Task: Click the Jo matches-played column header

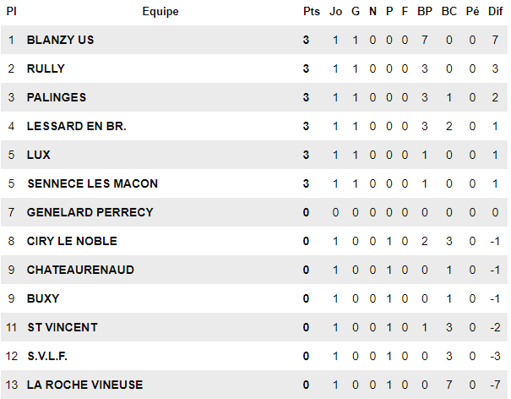Action: coord(335,12)
